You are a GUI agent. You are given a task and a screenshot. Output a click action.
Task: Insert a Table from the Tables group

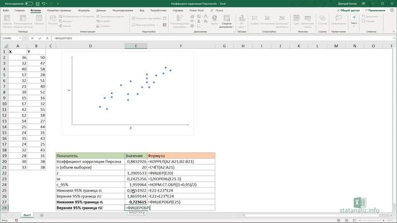tap(39, 20)
